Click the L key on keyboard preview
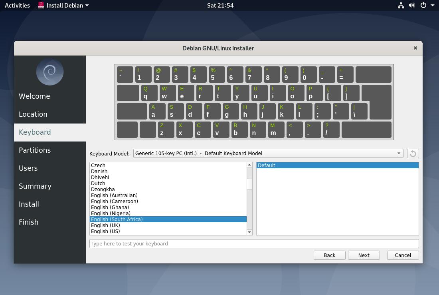This screenshot has width=439, height=295. click(x=304, y=112)
